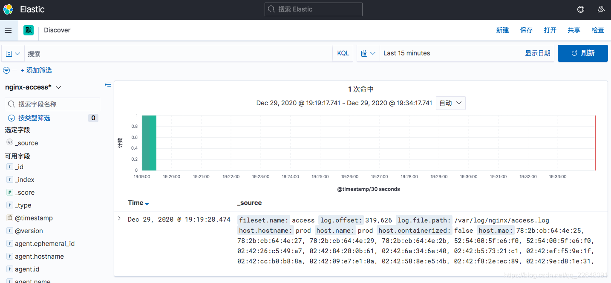The image size is (611, 283).
Task: Click the blue Refresh button
Action: point(583,53)
